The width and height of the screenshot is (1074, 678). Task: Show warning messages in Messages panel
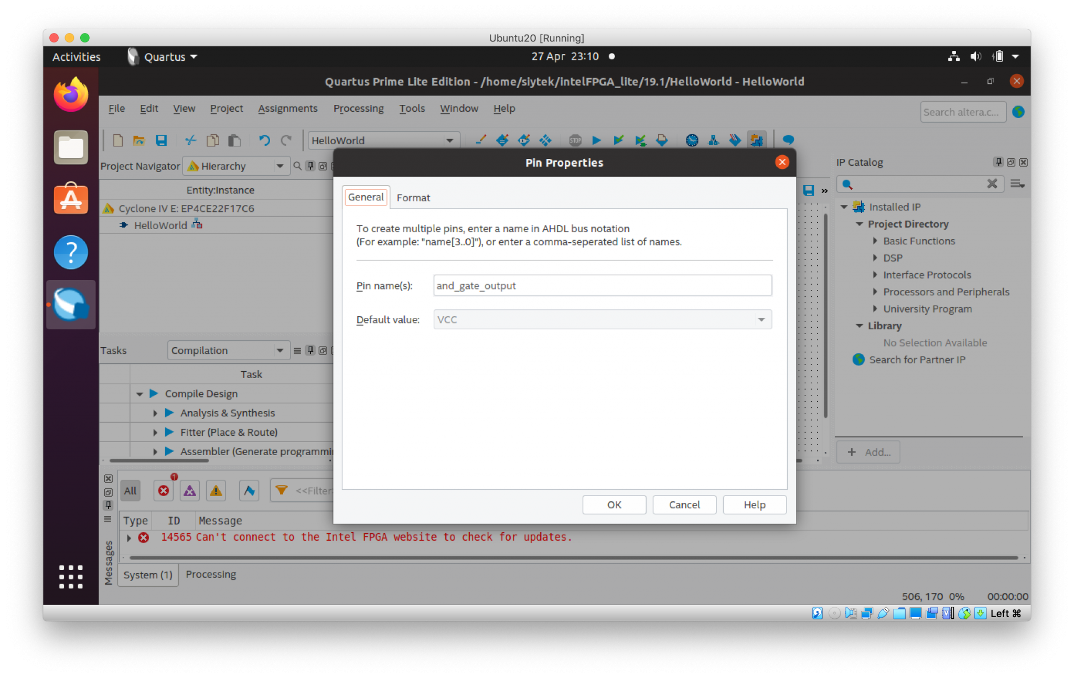pos(216,490)
